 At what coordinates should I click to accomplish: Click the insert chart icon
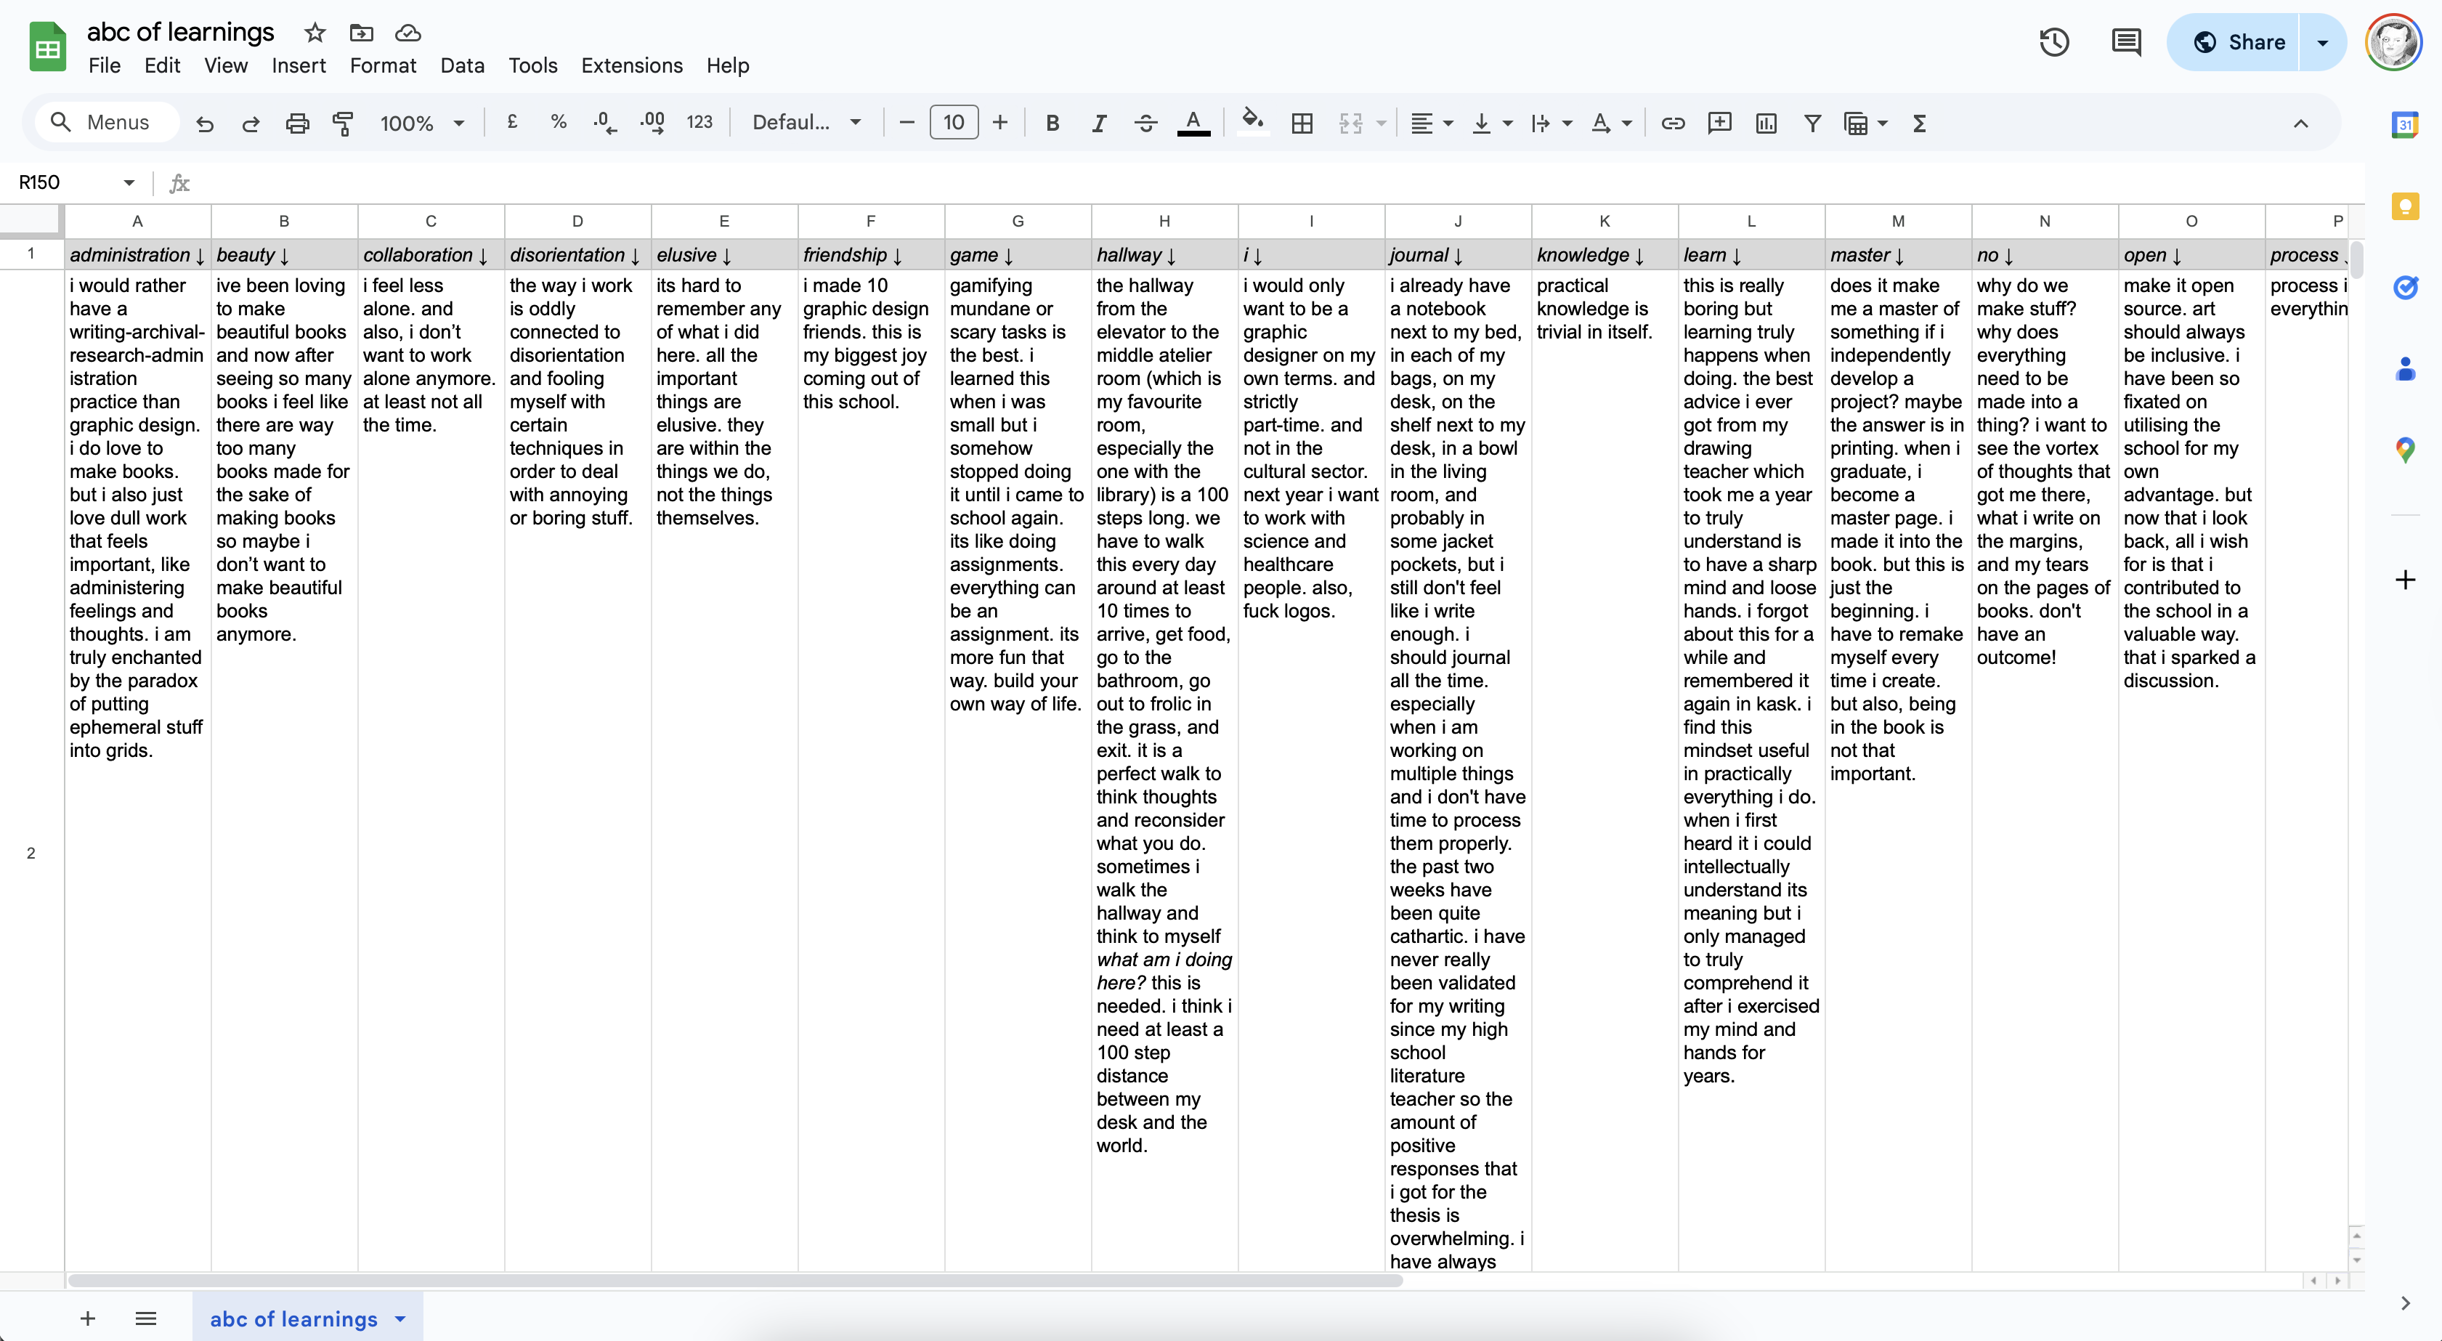[x=1766, y=123]
